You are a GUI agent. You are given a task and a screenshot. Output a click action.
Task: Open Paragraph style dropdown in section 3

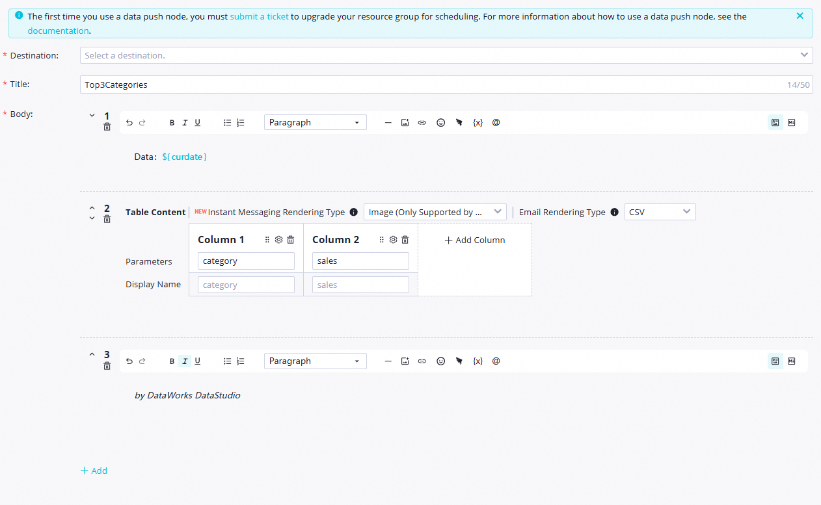click(x=316, y=361)
